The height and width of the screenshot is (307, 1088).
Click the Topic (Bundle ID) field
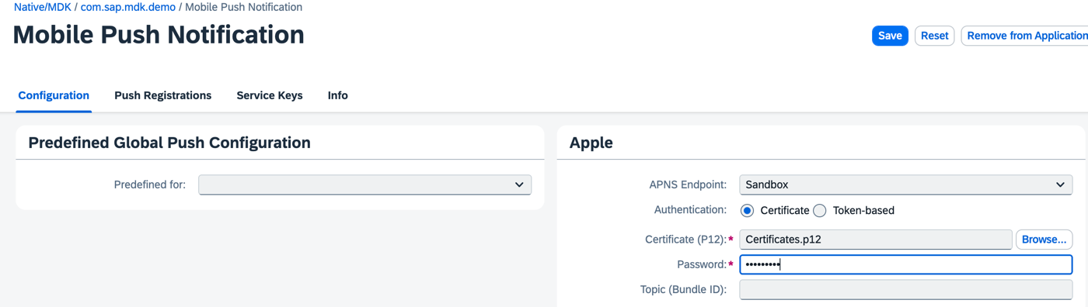[x=905, y=290]
